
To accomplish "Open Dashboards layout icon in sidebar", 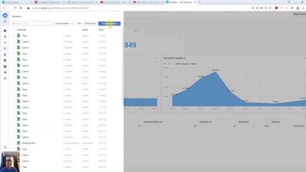I will tap(5, 61).
